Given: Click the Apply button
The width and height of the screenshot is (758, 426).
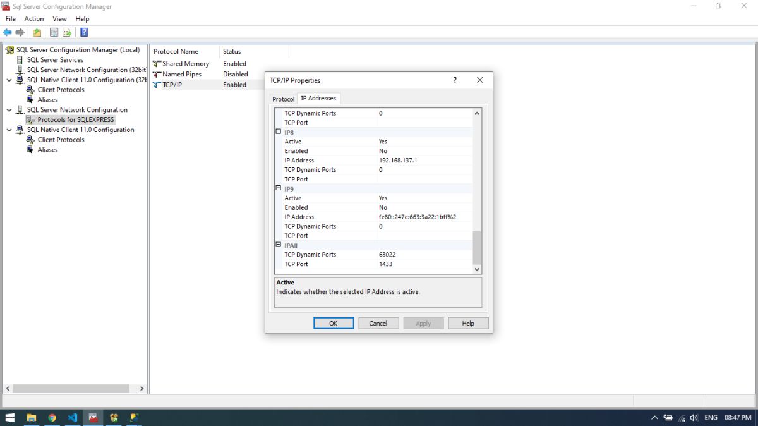Looking at the screenshot, I should (x=423, y=323).
